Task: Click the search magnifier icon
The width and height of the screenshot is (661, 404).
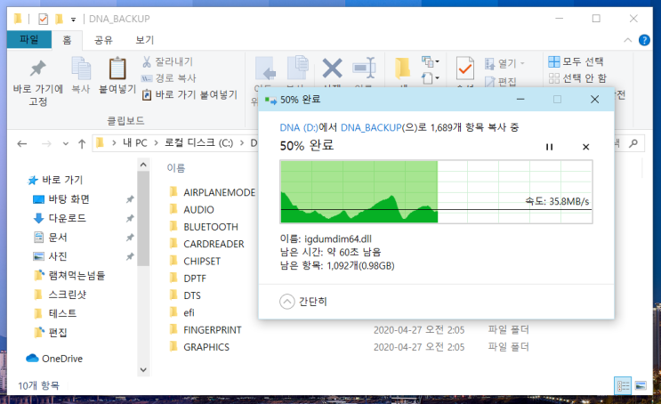Action: 633,143
